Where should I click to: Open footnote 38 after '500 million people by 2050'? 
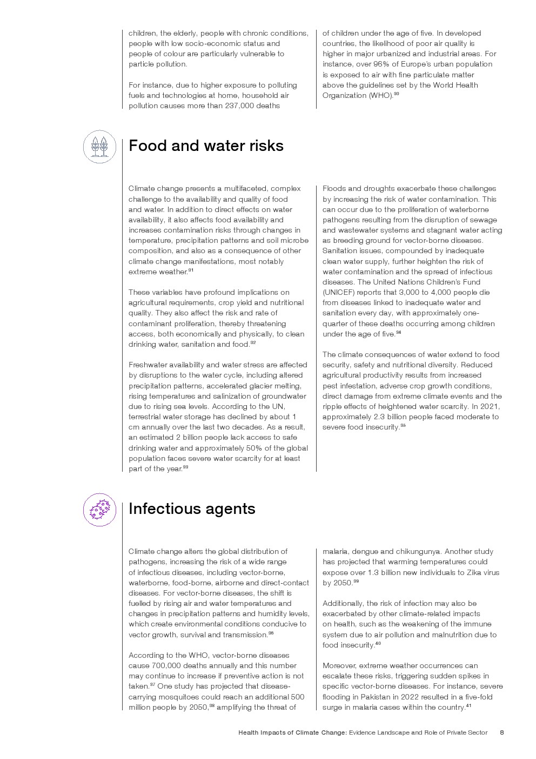[x=212, y=705]
